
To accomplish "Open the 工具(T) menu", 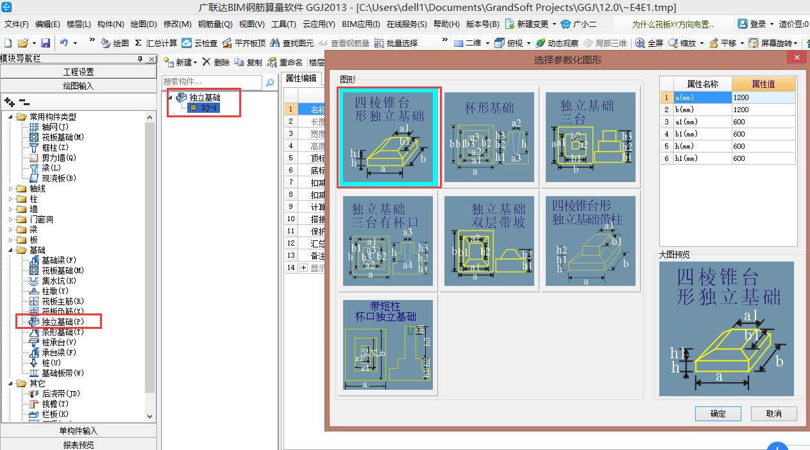I will [x=283, y=24].
